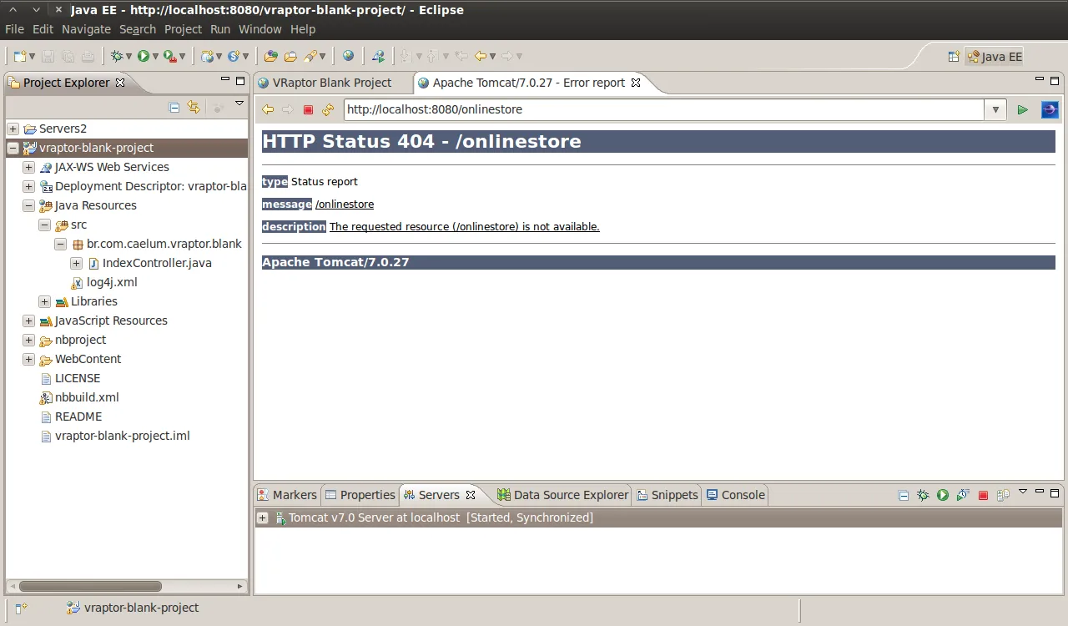This screenshot has height=626, width=1068.
Task: Click the Search flashlight toolbar icon
Action: coord(310,56)
